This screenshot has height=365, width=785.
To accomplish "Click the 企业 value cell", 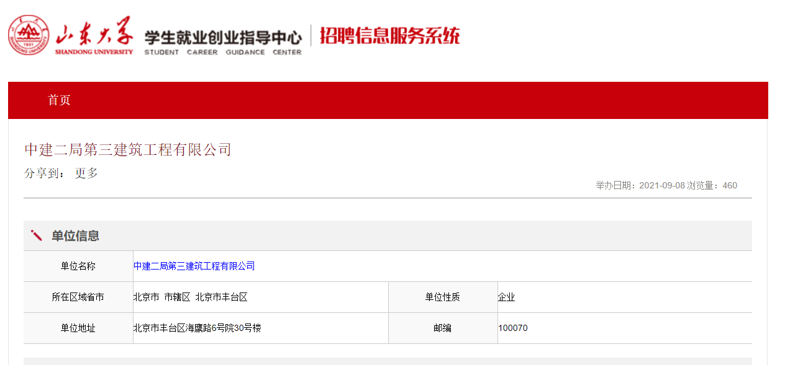I will pos(625,297).
